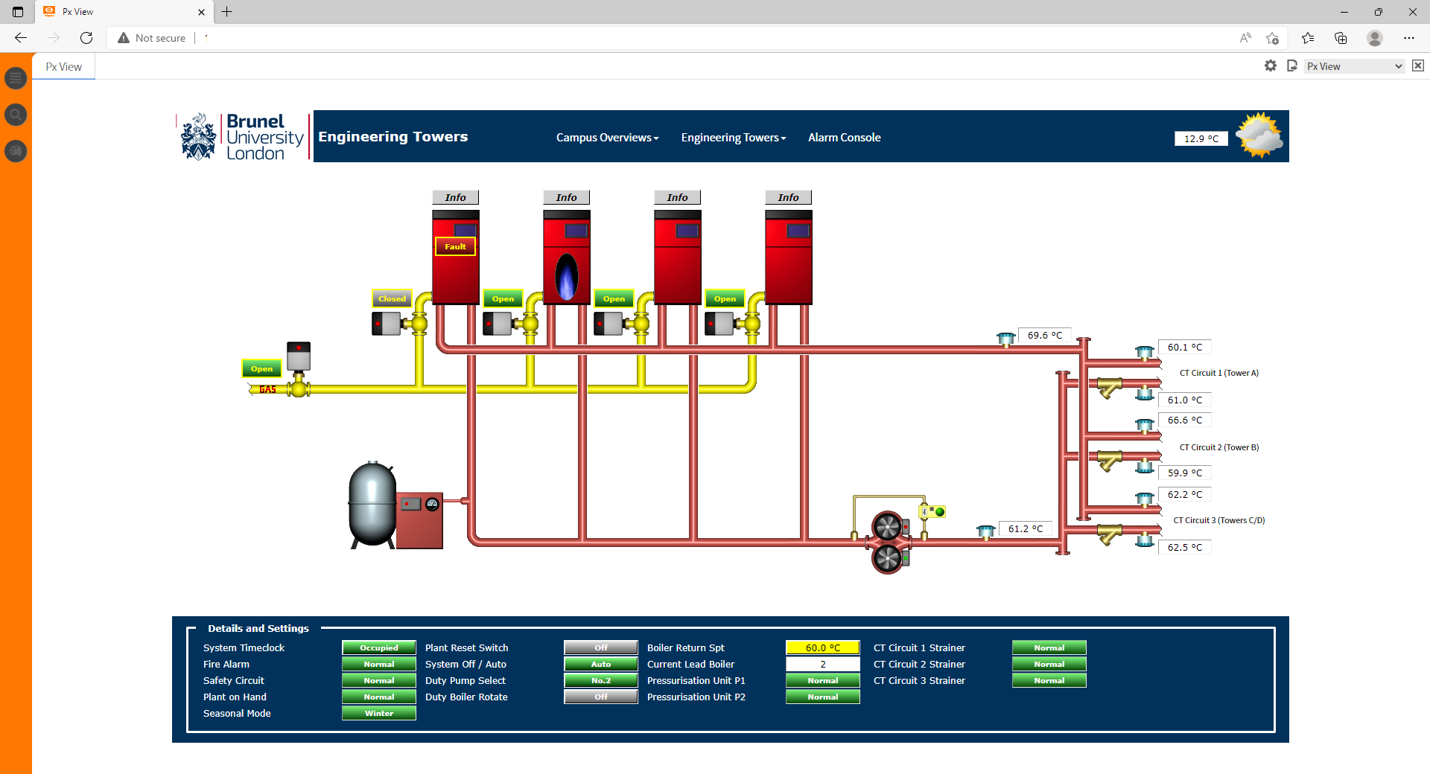1430x774 pixels.
Task: Click the search icon in orange sidebar
Action: (16, 115)
